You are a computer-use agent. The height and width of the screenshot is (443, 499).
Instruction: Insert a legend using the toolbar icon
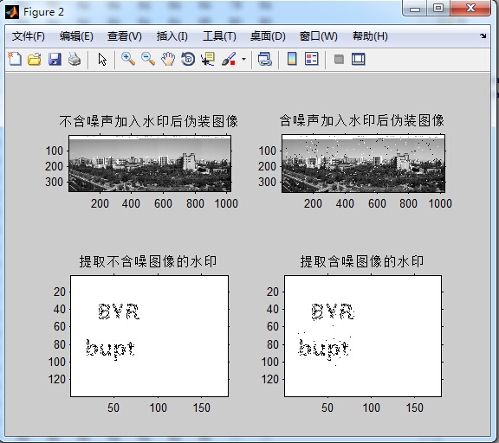pyautogui.click(x=312, y=59)
